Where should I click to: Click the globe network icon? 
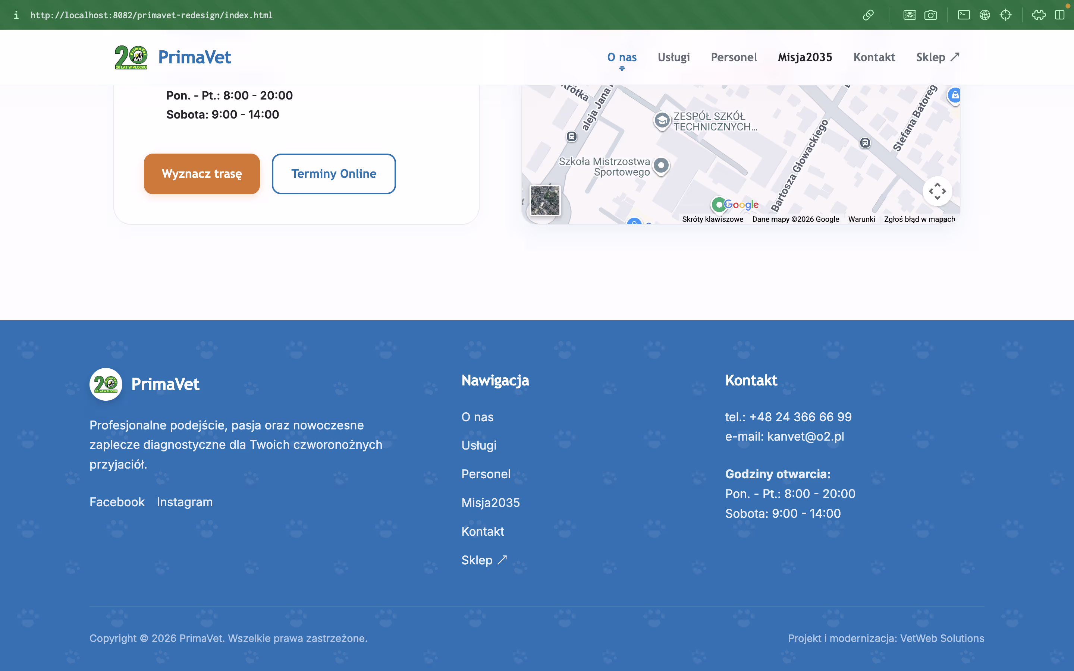[985, 15]
